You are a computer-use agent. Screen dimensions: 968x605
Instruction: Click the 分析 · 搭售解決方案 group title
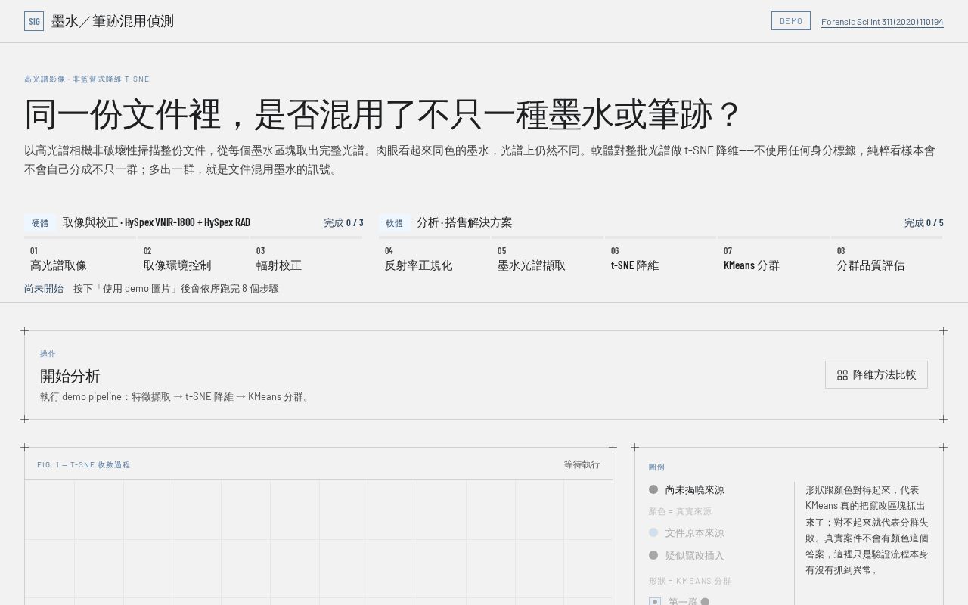click(x=464, y=222)
